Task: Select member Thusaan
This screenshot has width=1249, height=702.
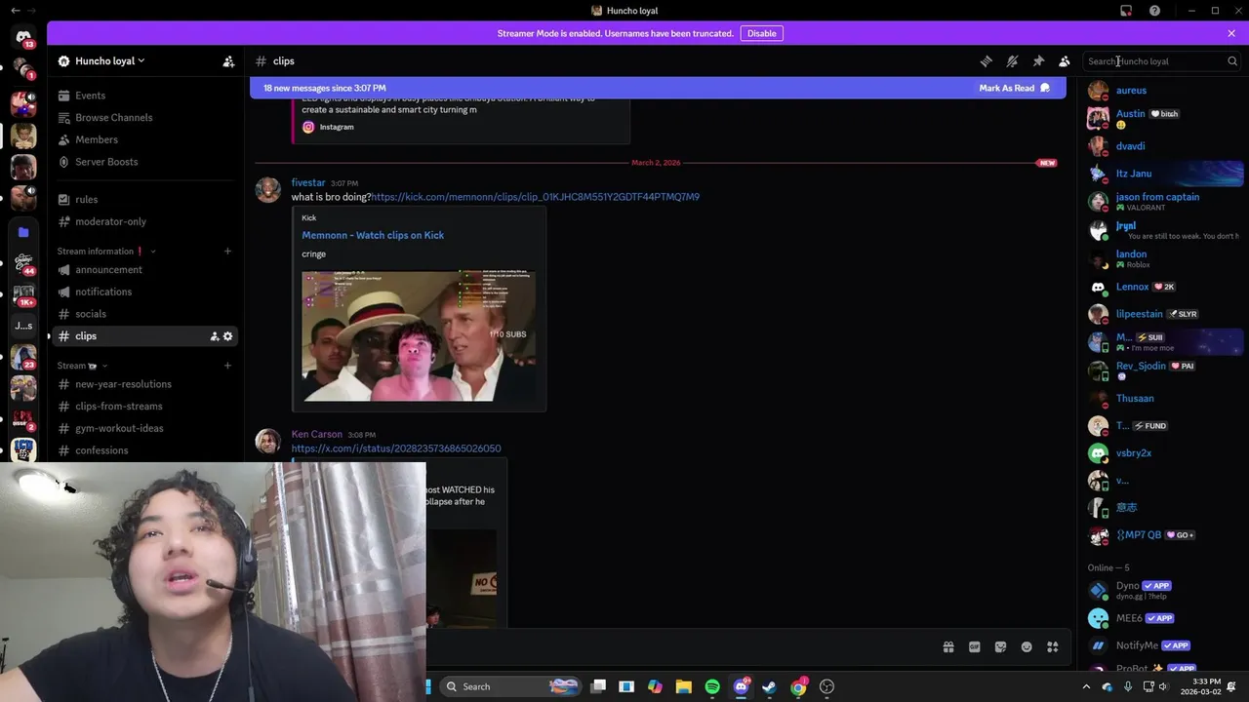Action: click(1163, 398)
